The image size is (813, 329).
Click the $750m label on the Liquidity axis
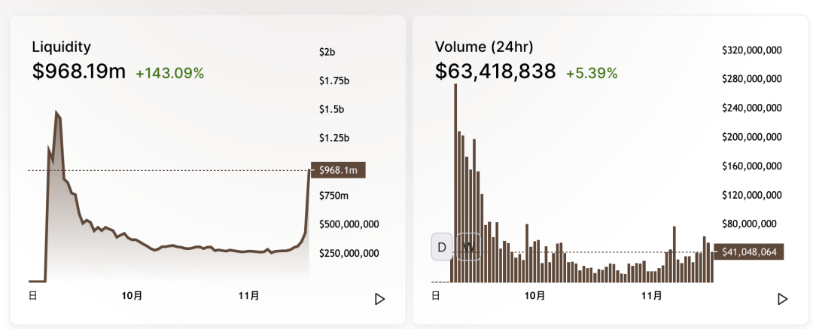pyautogui.click(x=333, y=196)
